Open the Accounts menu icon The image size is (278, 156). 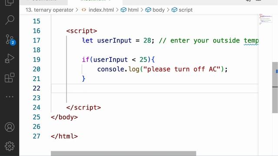(x=10, y=127)
